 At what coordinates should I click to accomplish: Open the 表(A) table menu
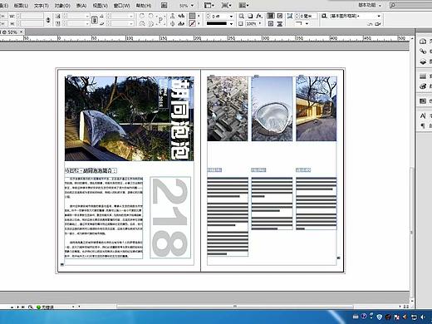(81, 5)
